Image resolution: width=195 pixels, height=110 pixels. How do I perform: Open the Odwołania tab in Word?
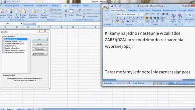click(x=156, y=10)
